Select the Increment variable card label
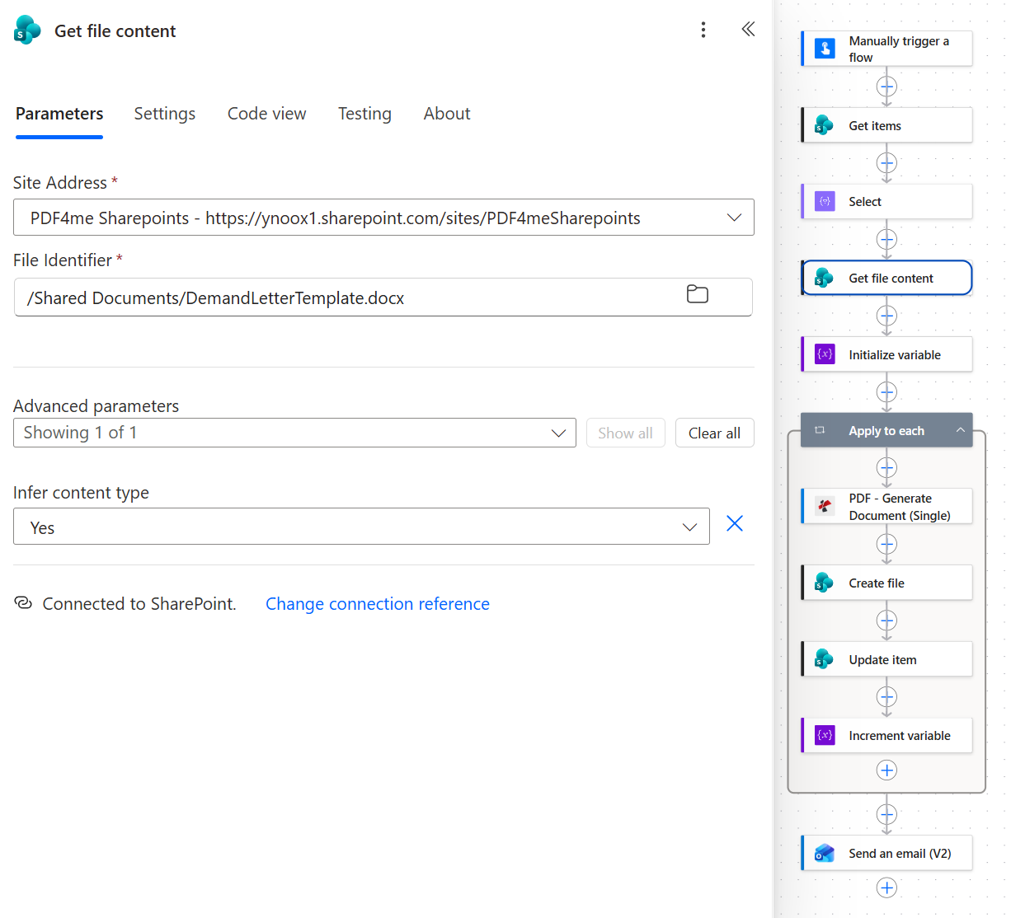 (900, 736)
